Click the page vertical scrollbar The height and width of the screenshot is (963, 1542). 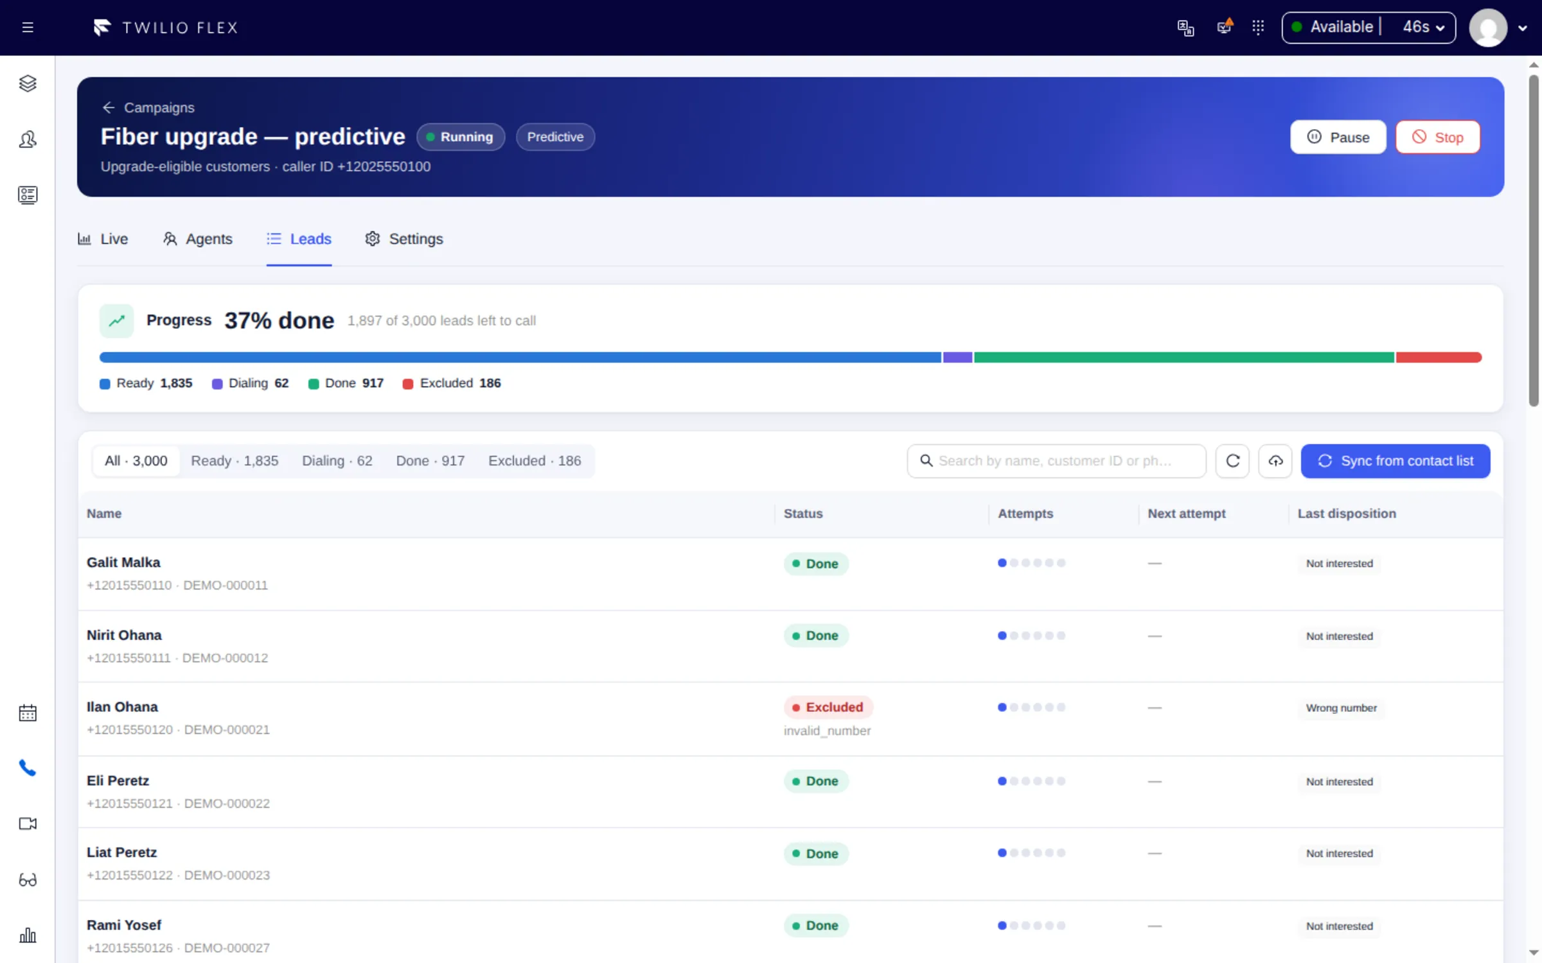tap(1534, 241)
